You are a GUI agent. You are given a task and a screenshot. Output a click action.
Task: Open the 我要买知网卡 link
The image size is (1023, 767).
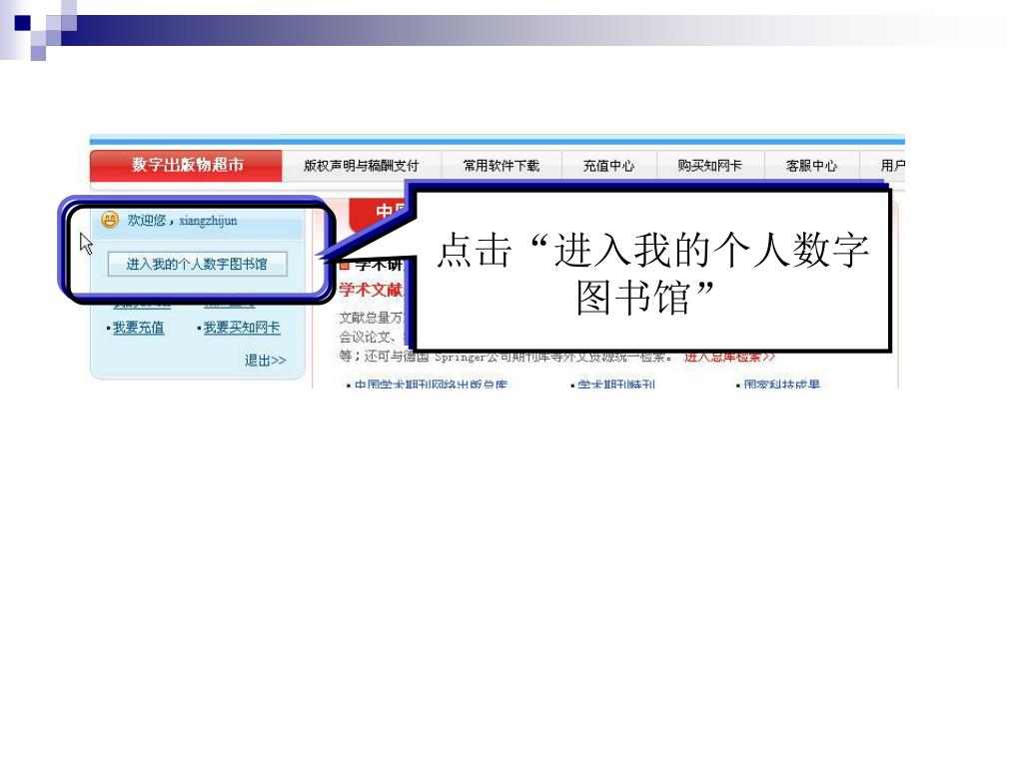pos(242,328)
